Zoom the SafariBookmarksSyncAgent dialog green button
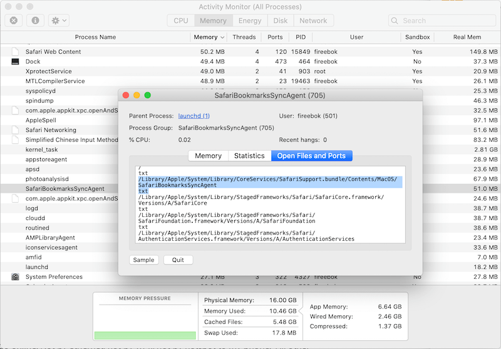Screen dimensions: 501x349 148,96
